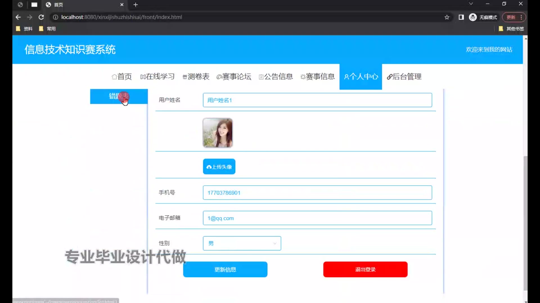
Task: Click the browser reload icon
Action: [41, 17]
